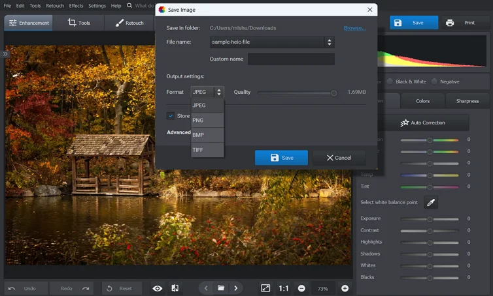
Task: Open the File menu
Action: click(x=7, y=6)
